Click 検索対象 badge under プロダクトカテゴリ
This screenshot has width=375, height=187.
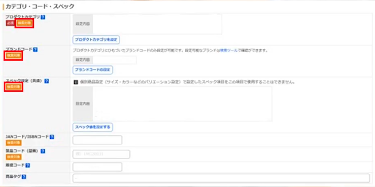click(x=24, y=23)
